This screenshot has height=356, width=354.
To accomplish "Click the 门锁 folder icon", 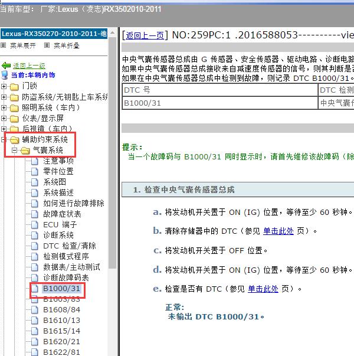I will tap(14, 87).
